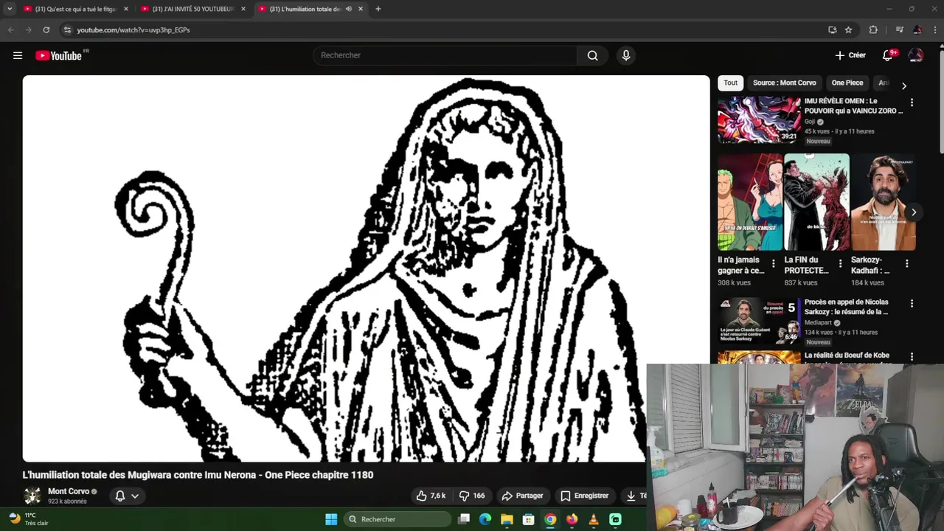Click the main video player
The width and height of the screenshot is (944, 531).
[x=366, y=268]
